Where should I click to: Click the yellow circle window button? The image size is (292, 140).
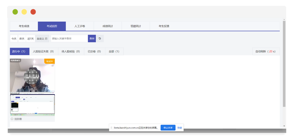(x=24, y=12)
